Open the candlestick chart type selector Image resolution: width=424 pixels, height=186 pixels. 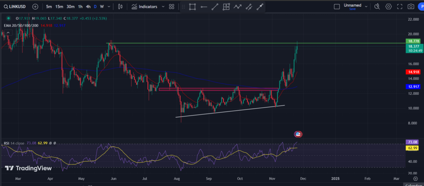[120, 7]
